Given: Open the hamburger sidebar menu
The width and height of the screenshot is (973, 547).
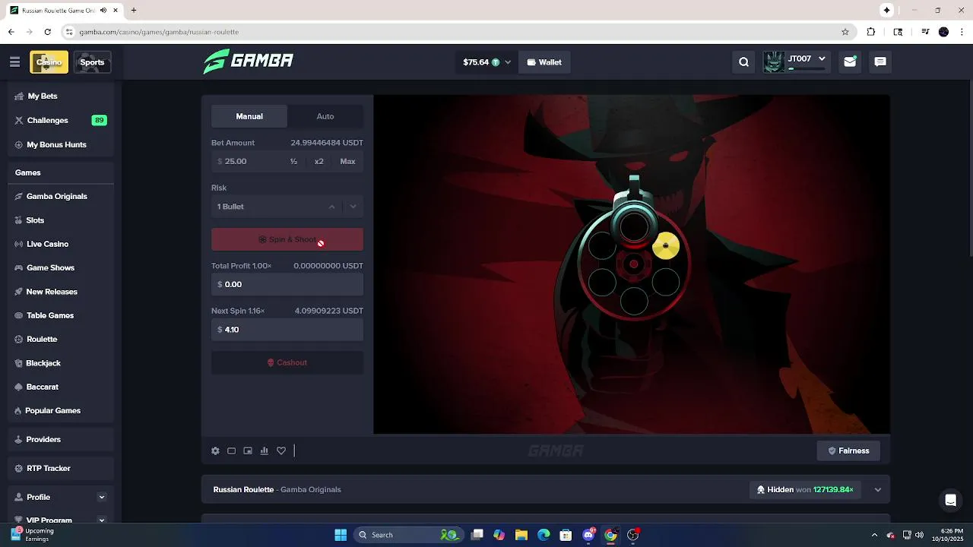Looking at the screenshot, I should pyautogui.click(x=14, y=62).
